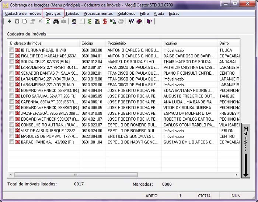Sort by the Código column header
Image resolution: width=258 pixels, height=202 pixels.
pyautogui.click(x=87, y=43)
